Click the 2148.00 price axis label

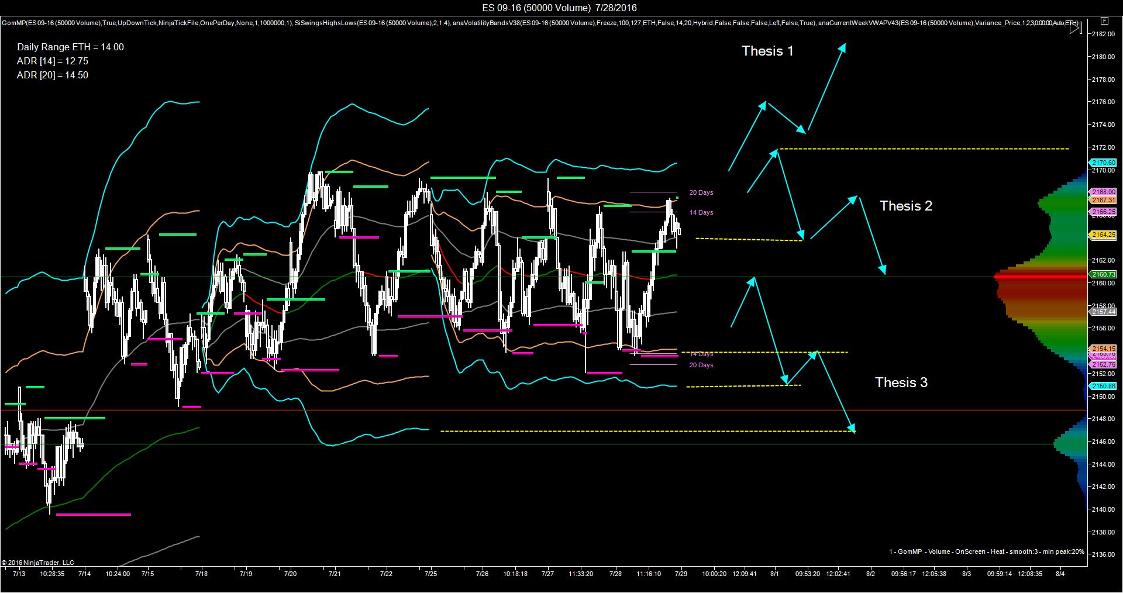(x=1103, y=419)
